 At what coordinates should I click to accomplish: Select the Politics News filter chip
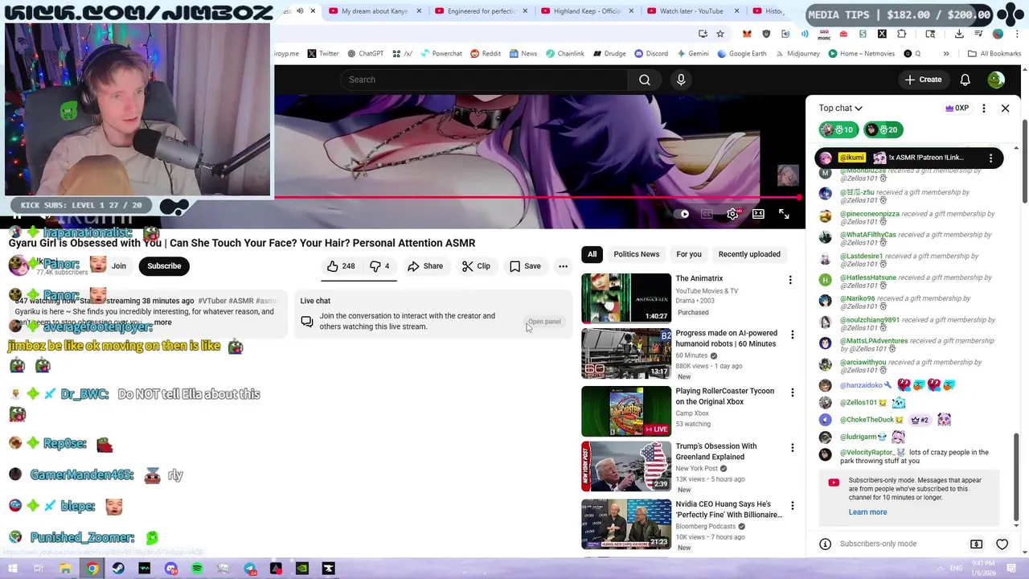pyautogui.click(x=636, y=254)
